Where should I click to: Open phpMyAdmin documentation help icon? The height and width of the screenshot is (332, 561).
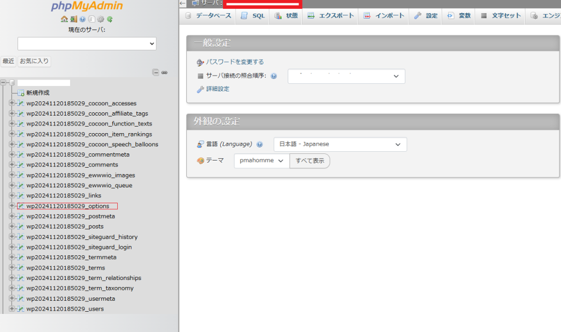click(x=82, y=19)
